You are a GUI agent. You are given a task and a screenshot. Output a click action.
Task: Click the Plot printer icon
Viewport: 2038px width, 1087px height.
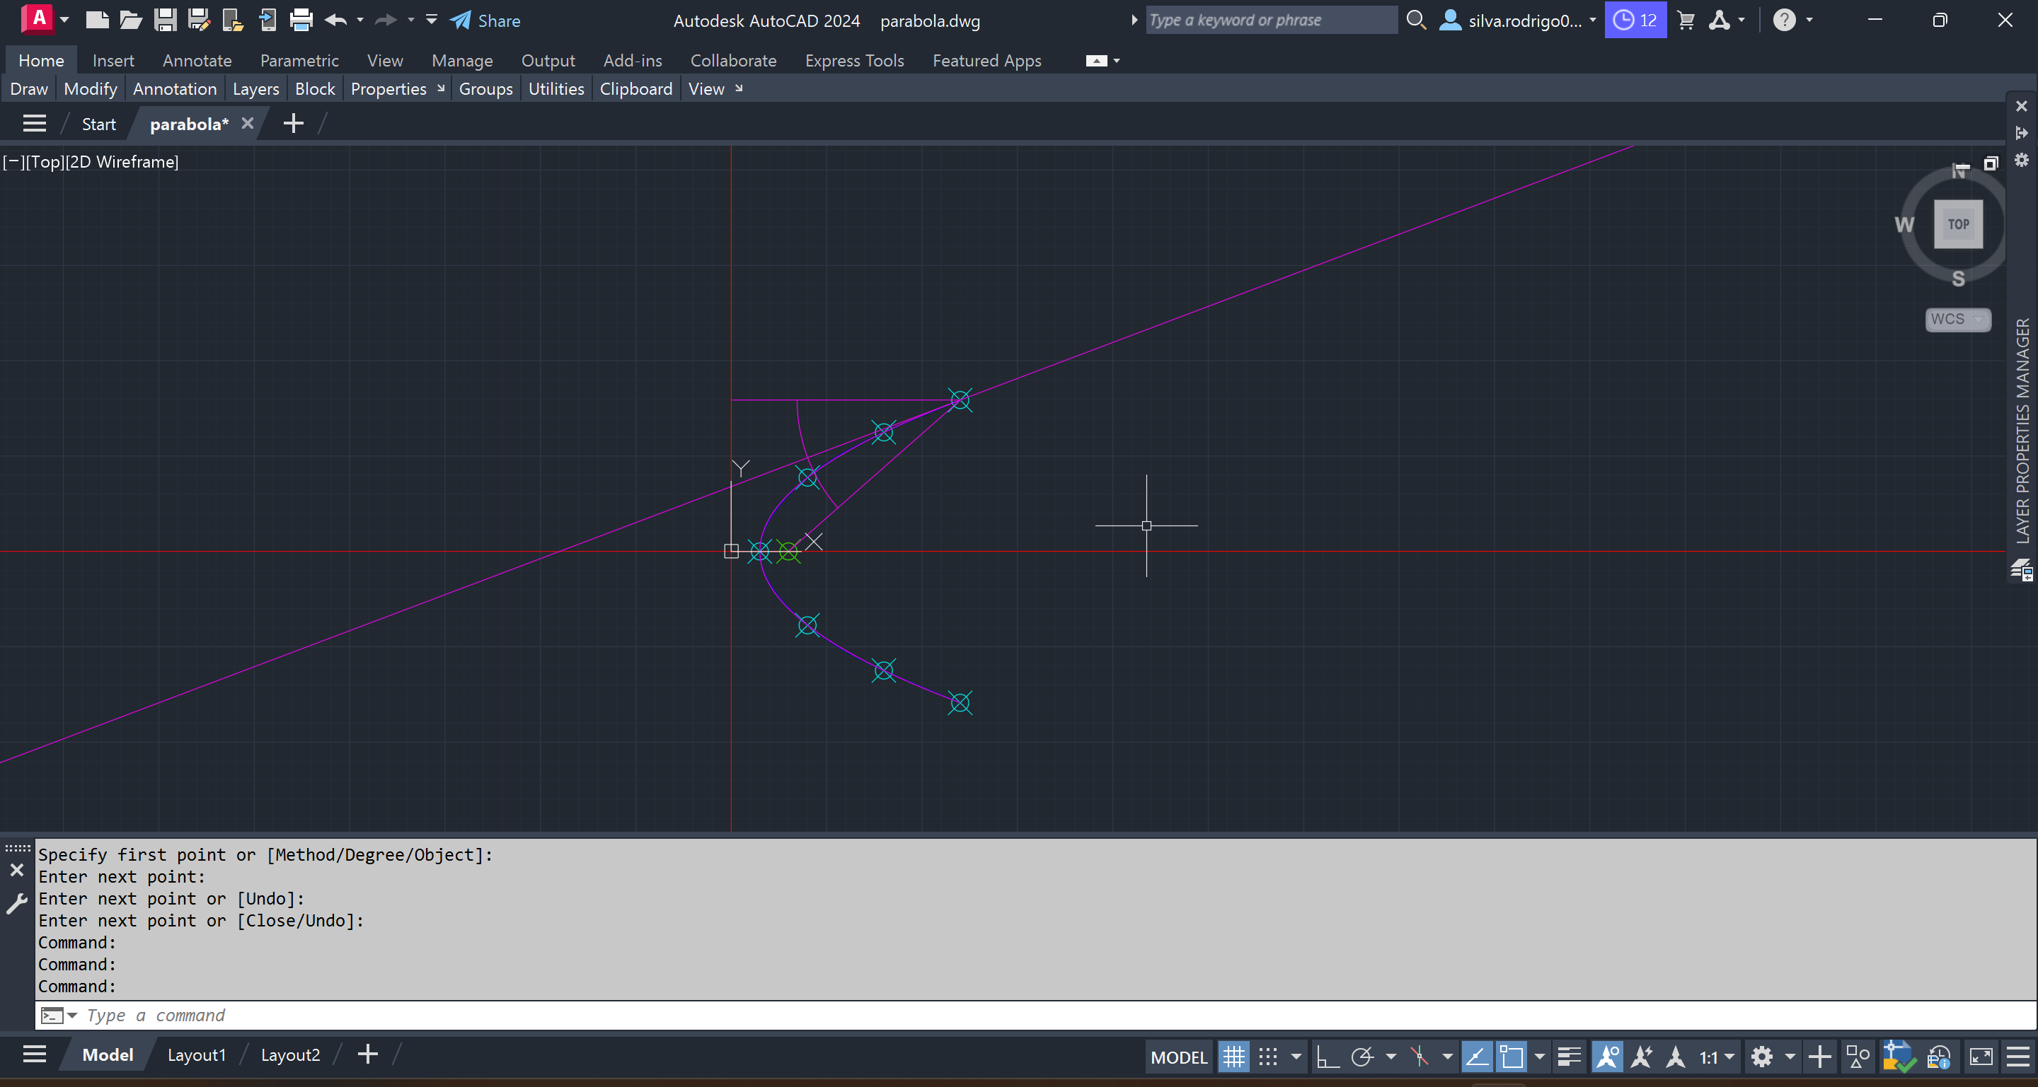(301, 20)
